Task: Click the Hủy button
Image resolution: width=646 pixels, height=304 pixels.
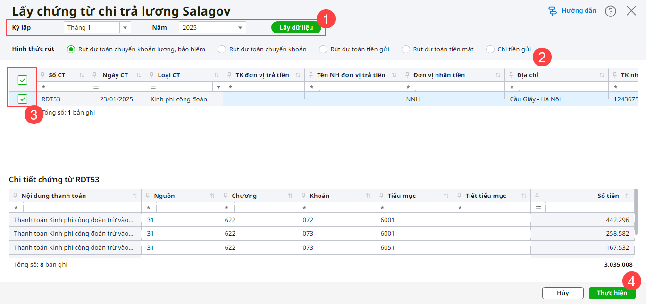Action: (563, 293)
